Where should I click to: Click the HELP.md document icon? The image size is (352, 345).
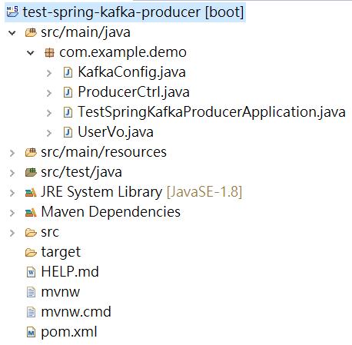pyautogui.click(x=31, y=272)
